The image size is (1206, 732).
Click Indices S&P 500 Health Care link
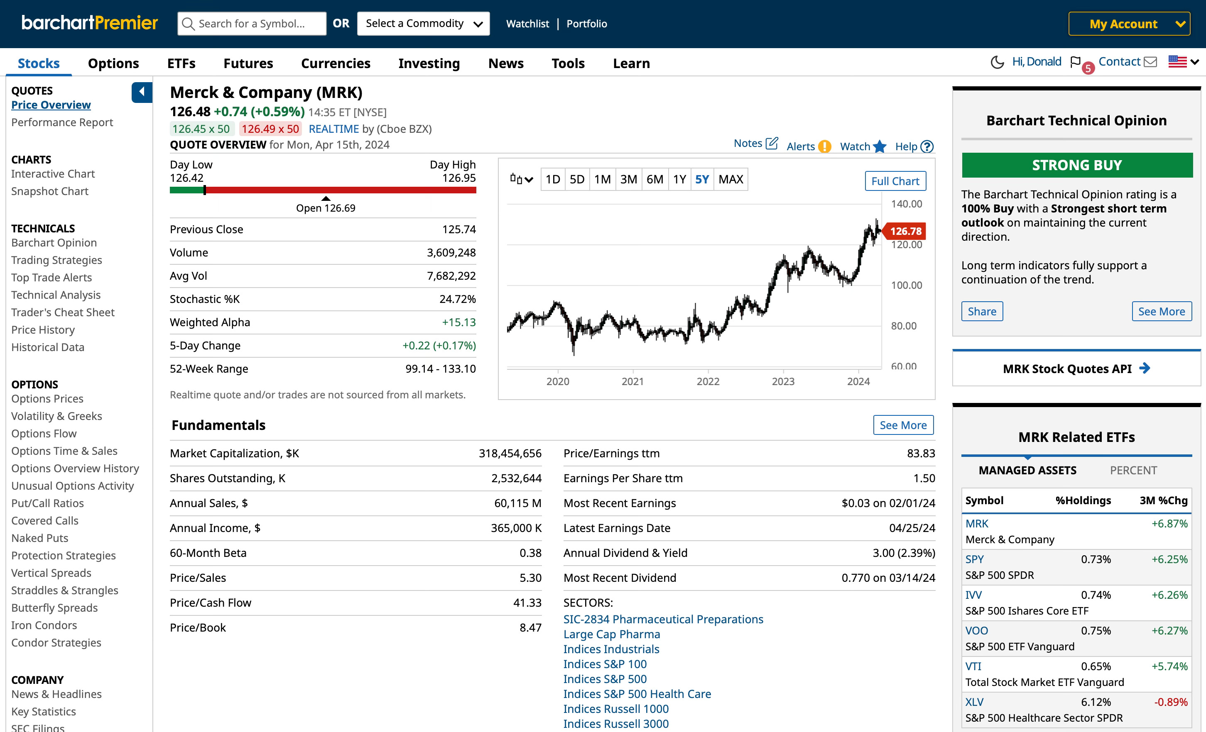coord(637,693)
